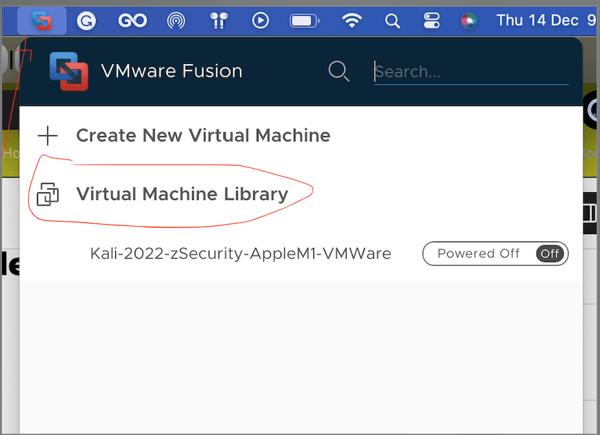Click the AirPods status icon
This screenshot has width=600, height=435.
[x=219, y=21]
